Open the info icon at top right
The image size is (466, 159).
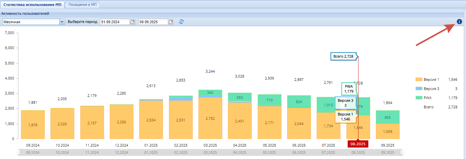459,22
